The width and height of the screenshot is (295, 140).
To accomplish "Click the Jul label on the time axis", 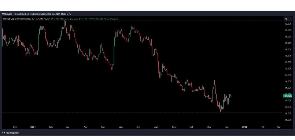I will click(138, 127).
